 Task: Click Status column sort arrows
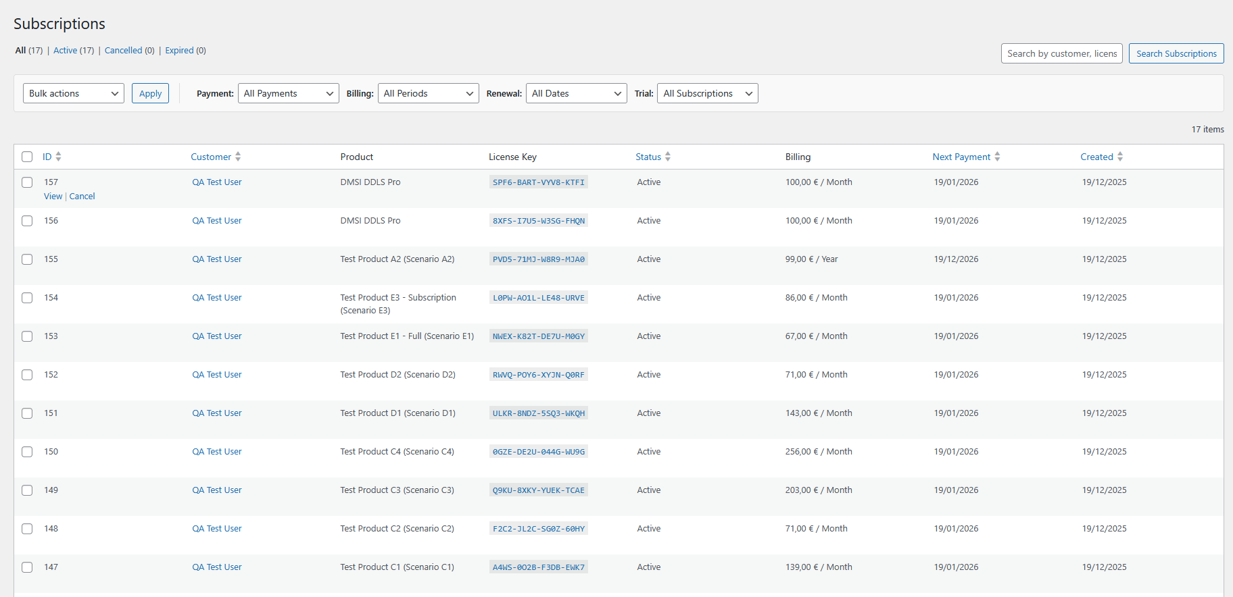[x=668, y=157]
